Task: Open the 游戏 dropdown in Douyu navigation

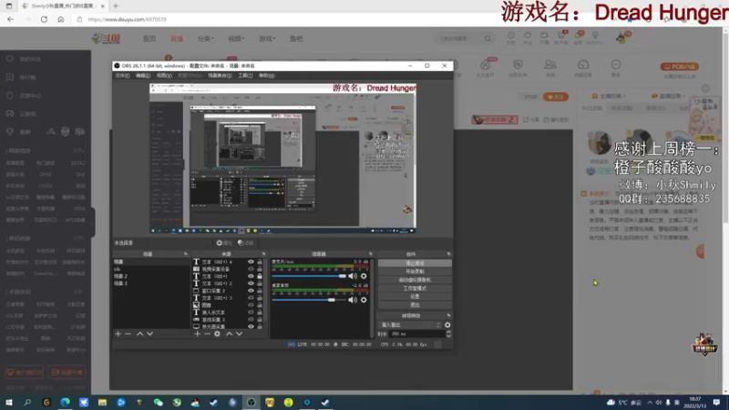Action: click(x=267, y=38)
